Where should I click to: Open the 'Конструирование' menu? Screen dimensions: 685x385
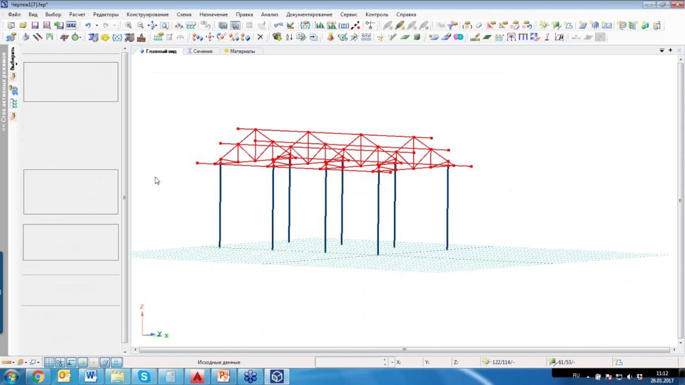coord(147,14)
